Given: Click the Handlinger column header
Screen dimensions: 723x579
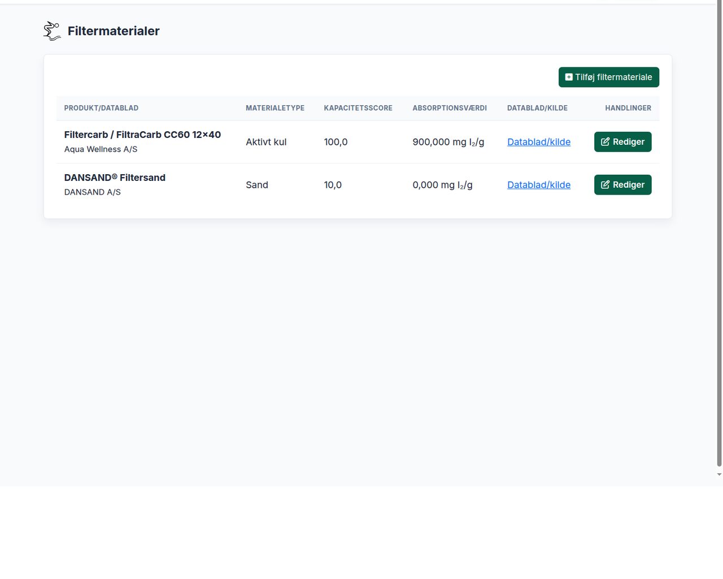Looking at the screenshot, I should pyautogui.click(x=628, y=108).
